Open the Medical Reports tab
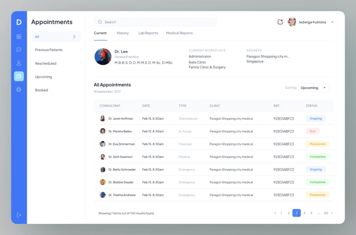 pos(179,33)
